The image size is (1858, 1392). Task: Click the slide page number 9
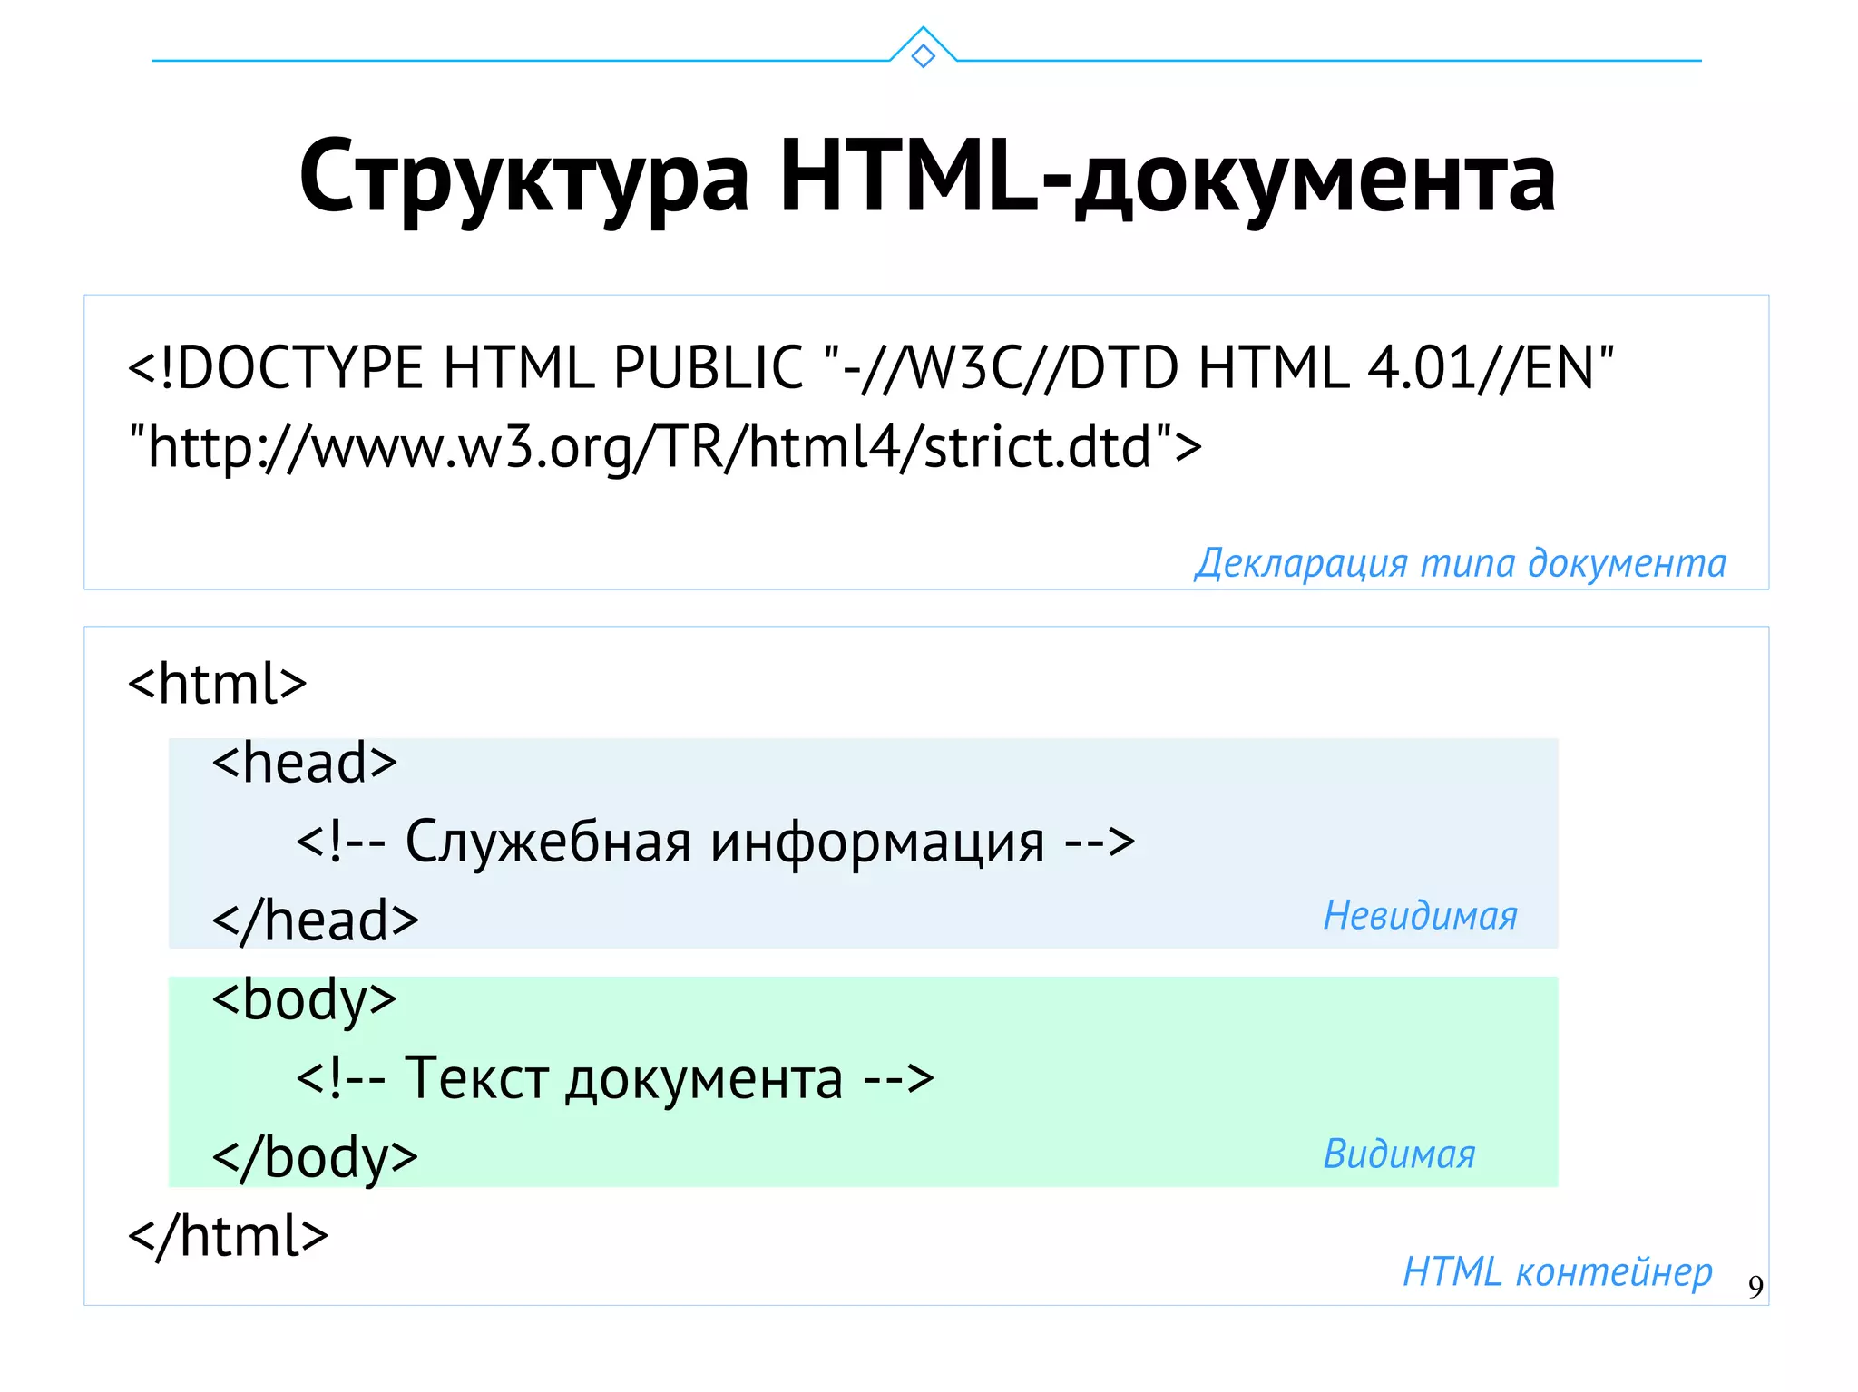(x=1755, y=1287)
